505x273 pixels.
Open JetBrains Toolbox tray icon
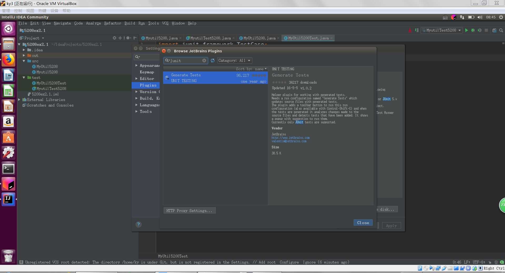(x=453, y=17)
